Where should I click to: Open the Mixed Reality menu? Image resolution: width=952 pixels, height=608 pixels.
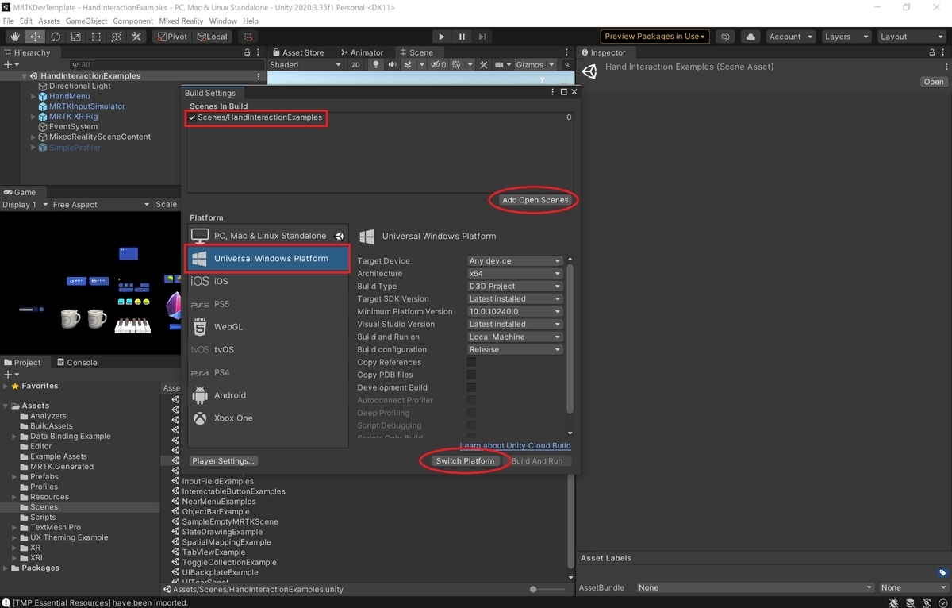(x=181, y=21)
